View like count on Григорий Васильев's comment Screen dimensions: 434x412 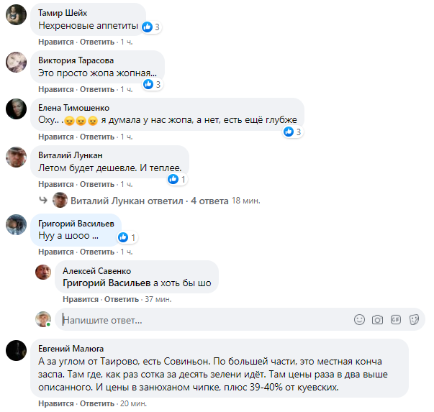(127, 237)
